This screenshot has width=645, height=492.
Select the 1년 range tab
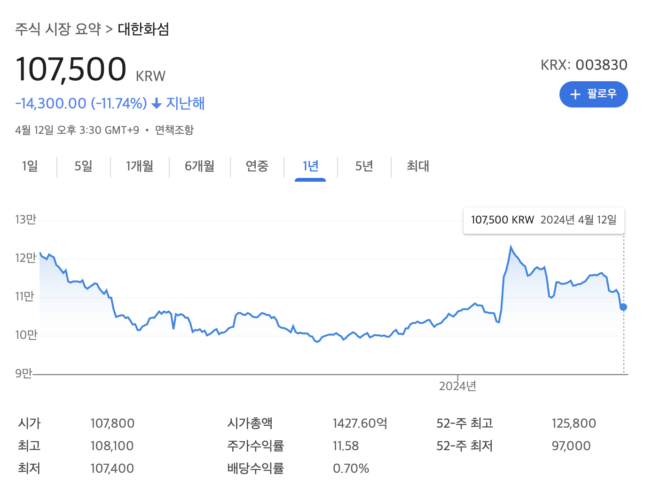pos(310,166)
